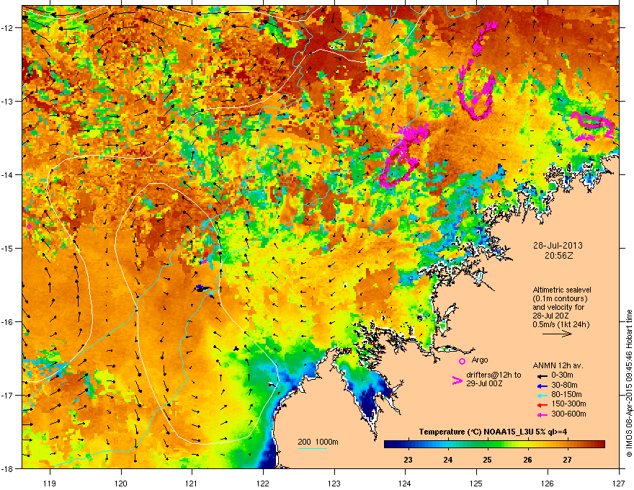The height and width of the screenshot is (490, 634).
Task: Click the '80-150m' depth label
Action: point(566,395)
